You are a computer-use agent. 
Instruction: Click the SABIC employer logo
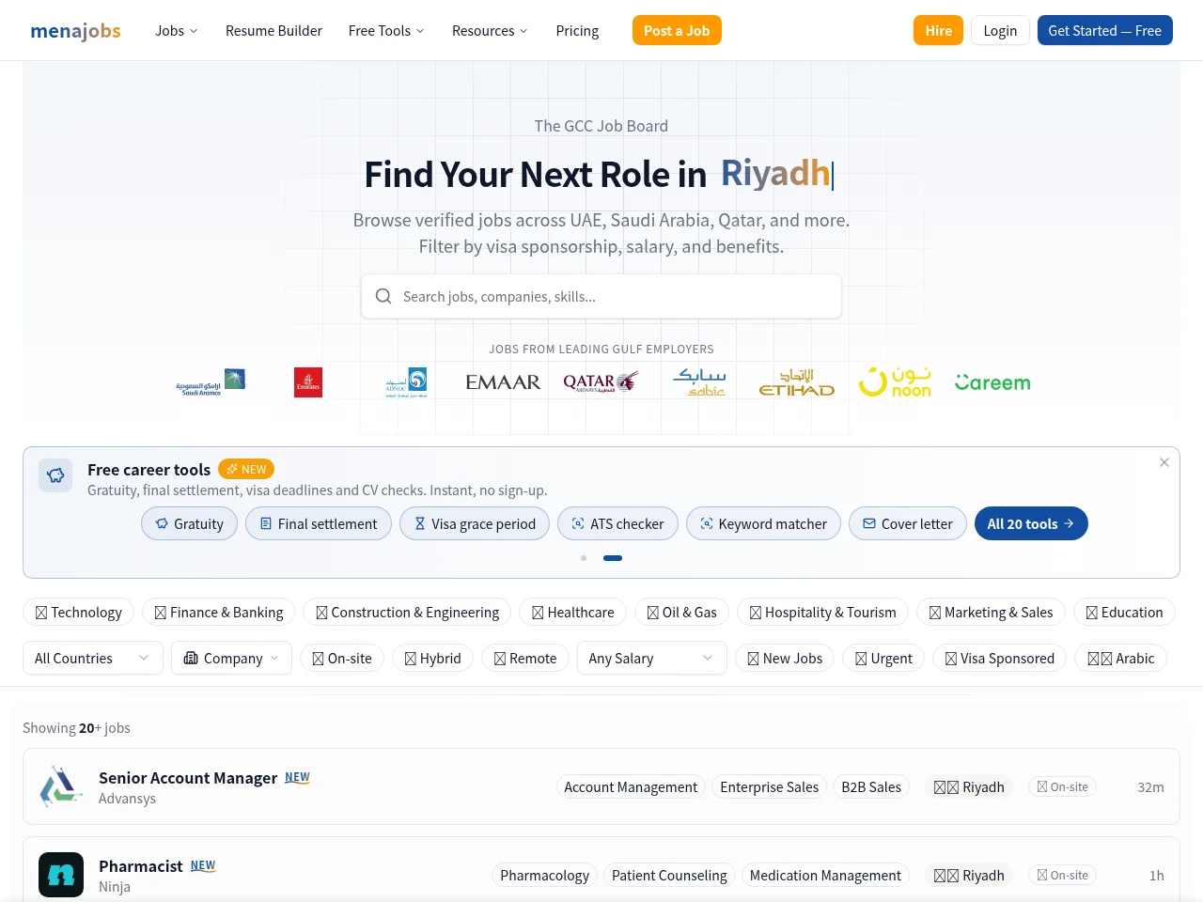[x=699, y=382]
